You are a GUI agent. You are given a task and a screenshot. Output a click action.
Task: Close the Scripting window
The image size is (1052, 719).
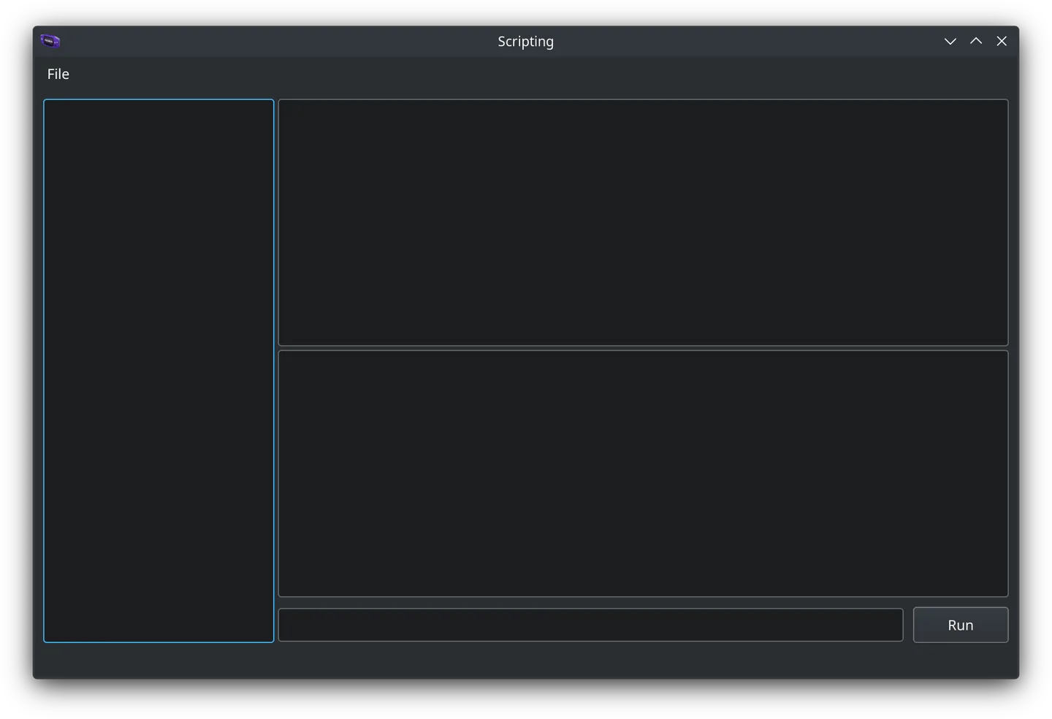pyautogui.click(x=1002, y=41)
